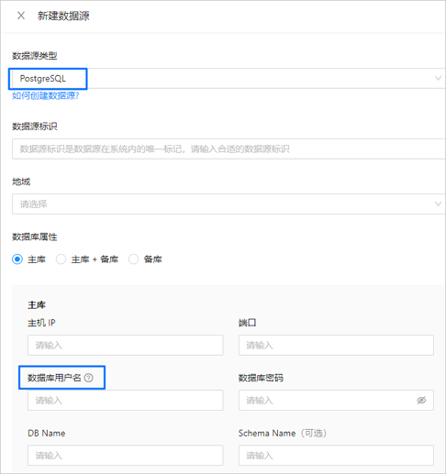Focus the DB Name input field
This screenshot has height=474, width=446.
(126, 456)
